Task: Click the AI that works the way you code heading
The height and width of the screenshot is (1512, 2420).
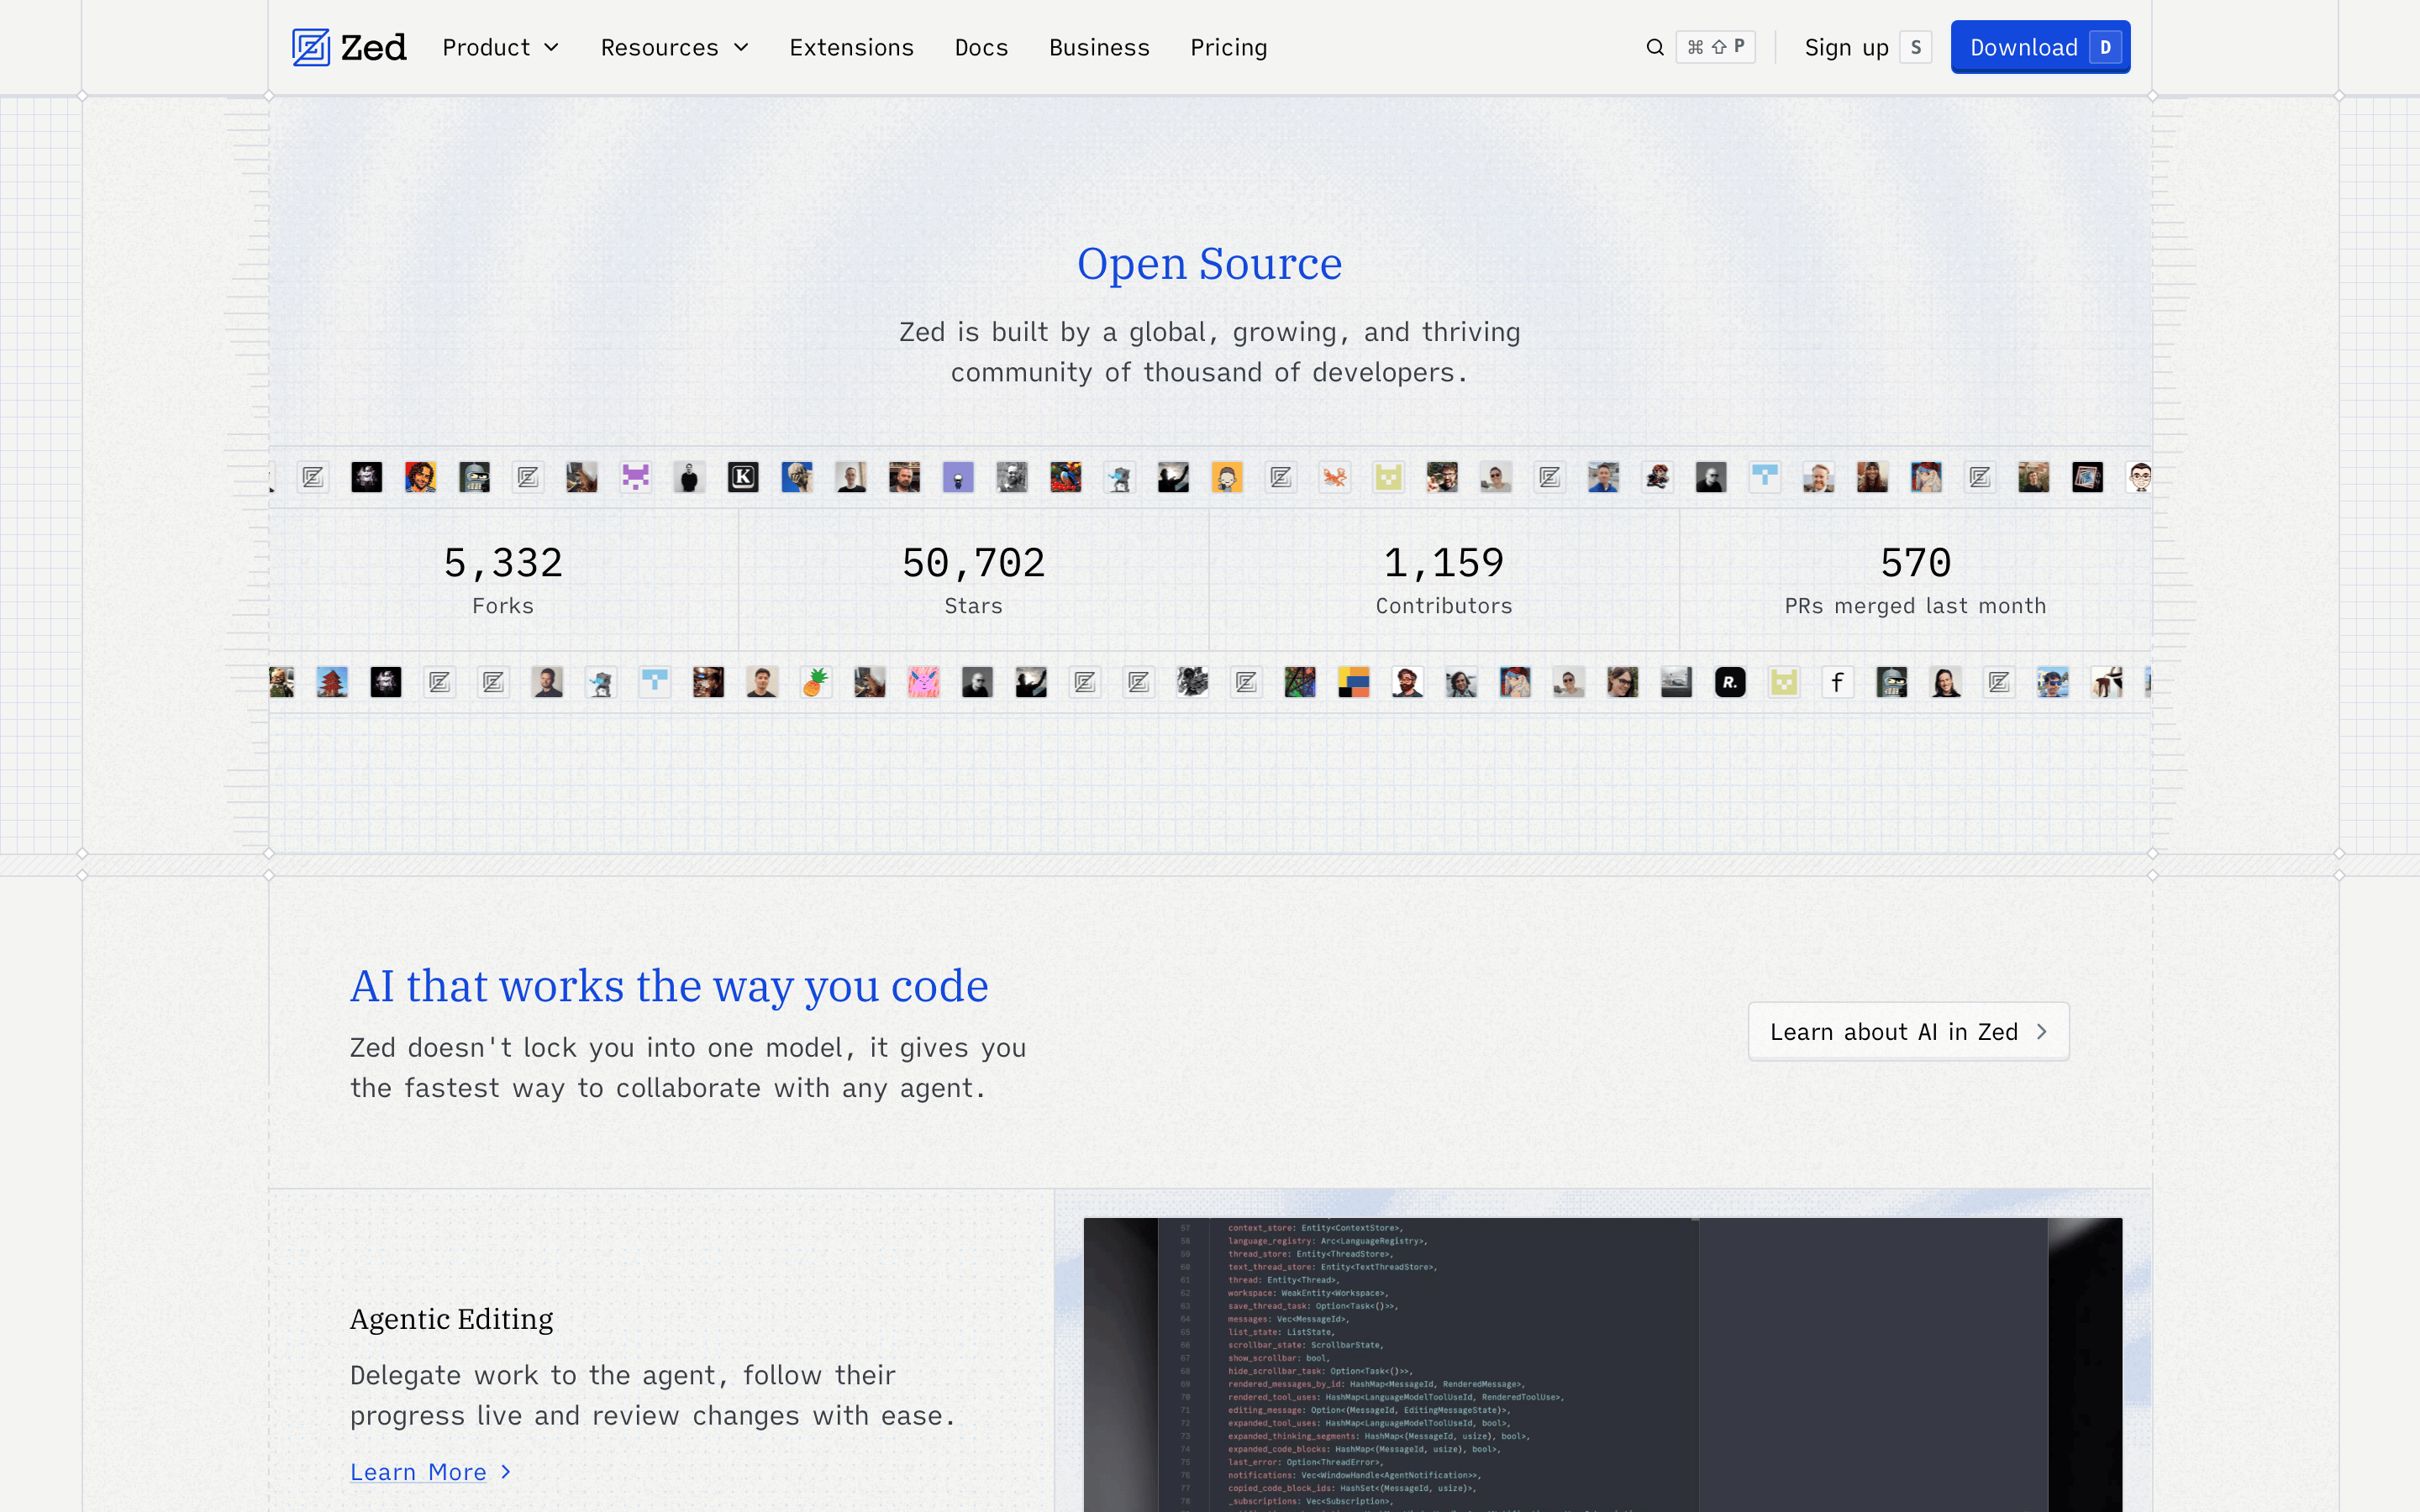Action: (x=669, y=986)
